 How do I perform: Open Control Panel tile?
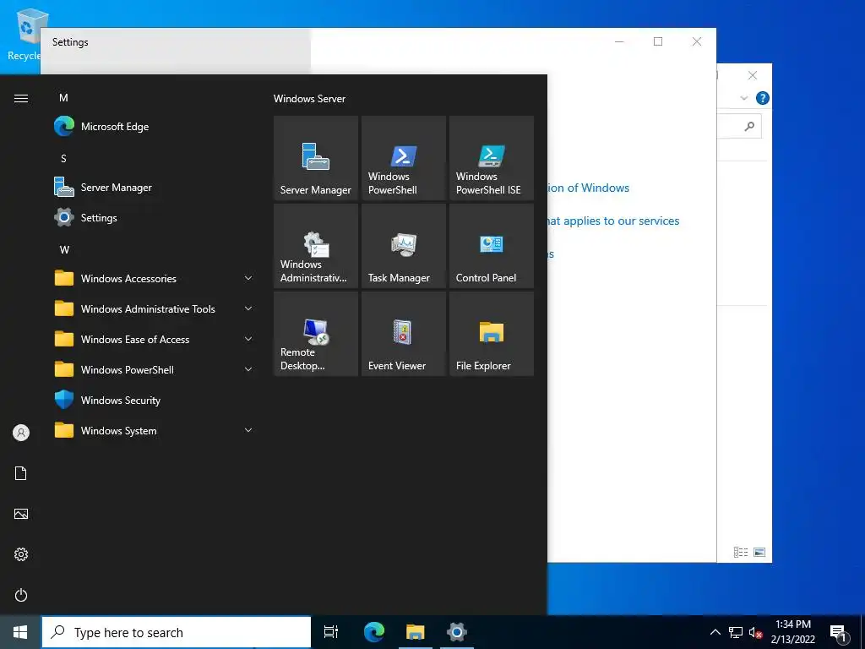[x=492, y=246]
